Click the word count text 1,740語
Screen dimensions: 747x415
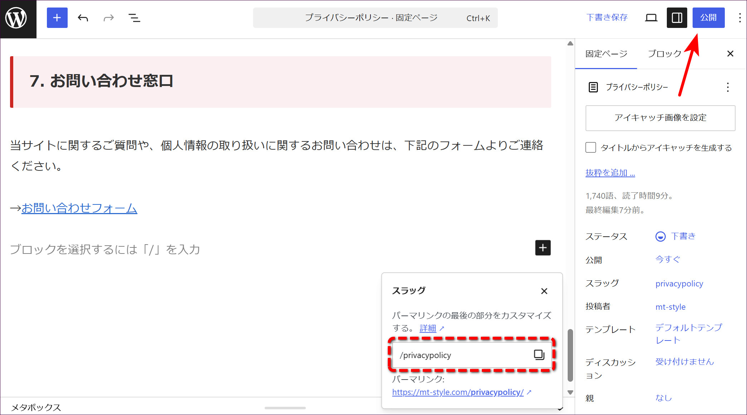click(599, 196)
